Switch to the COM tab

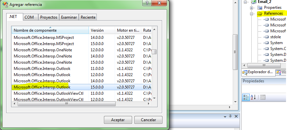point(31,17)
